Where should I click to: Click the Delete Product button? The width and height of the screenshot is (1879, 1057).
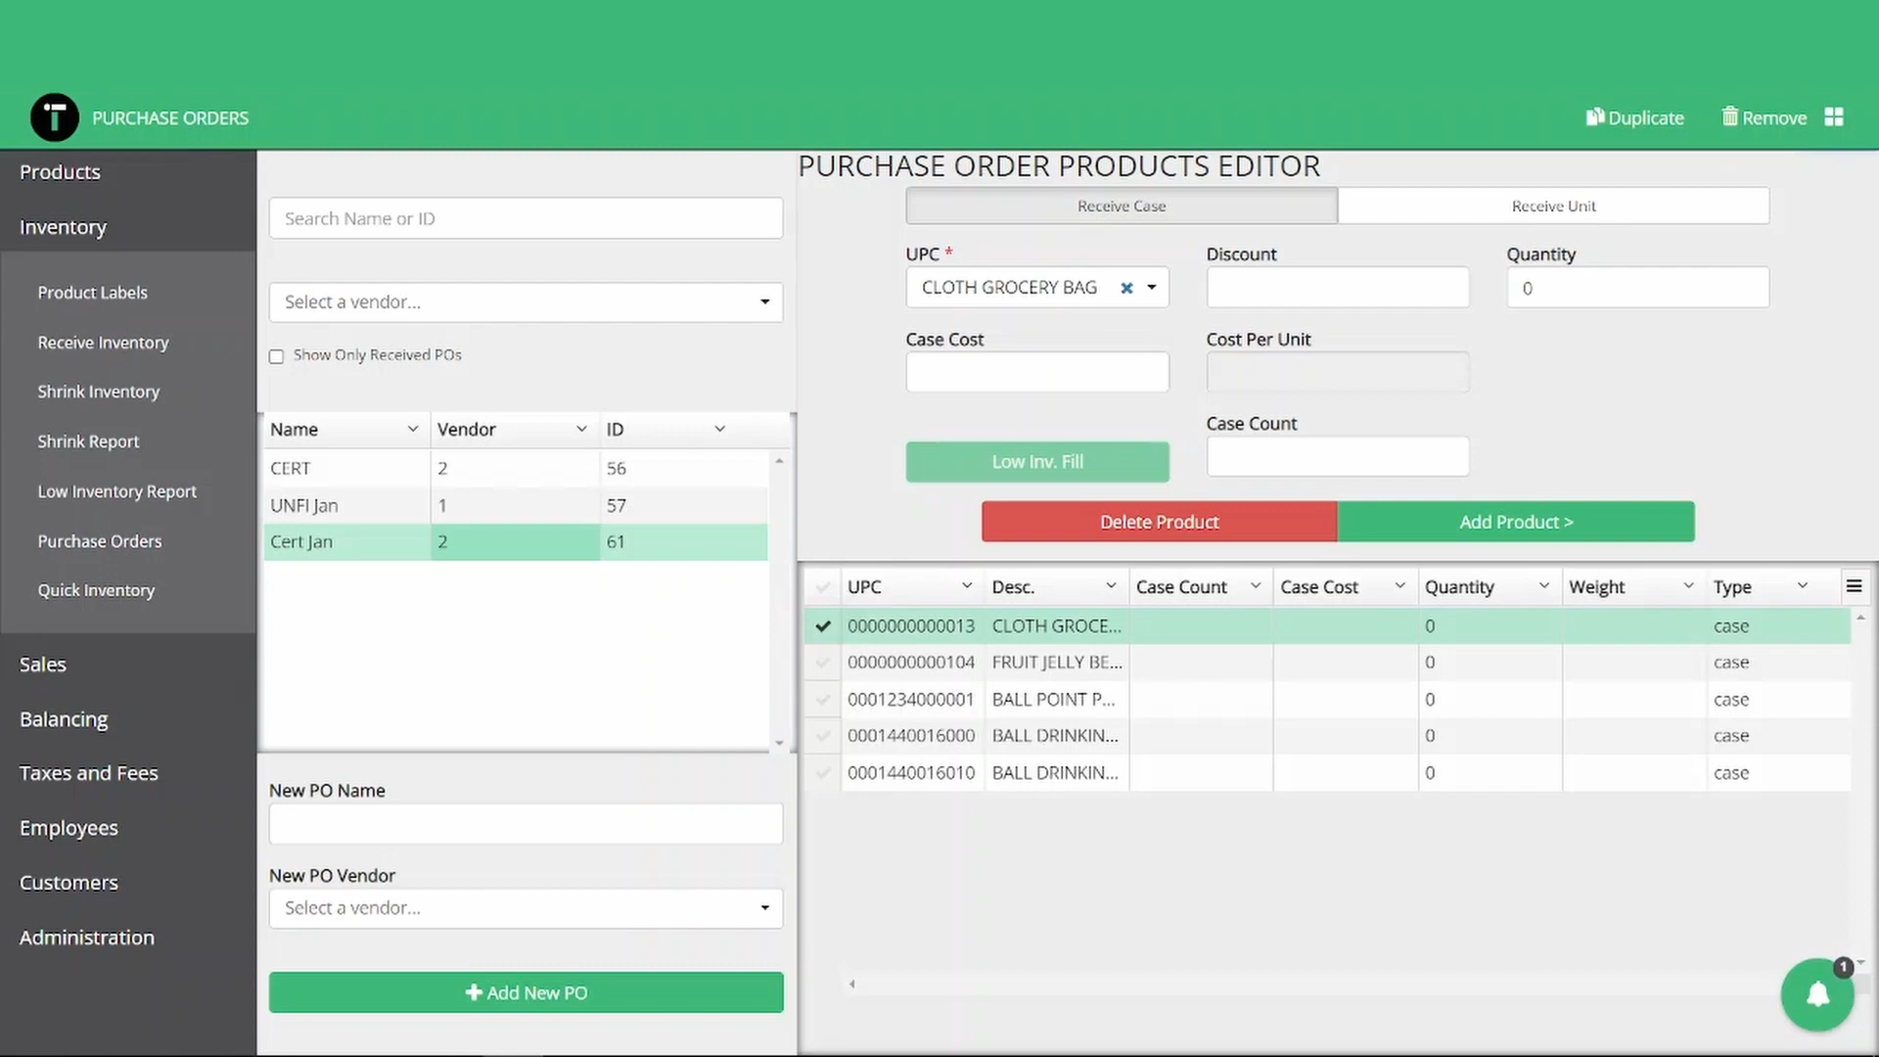[1160, 522]
